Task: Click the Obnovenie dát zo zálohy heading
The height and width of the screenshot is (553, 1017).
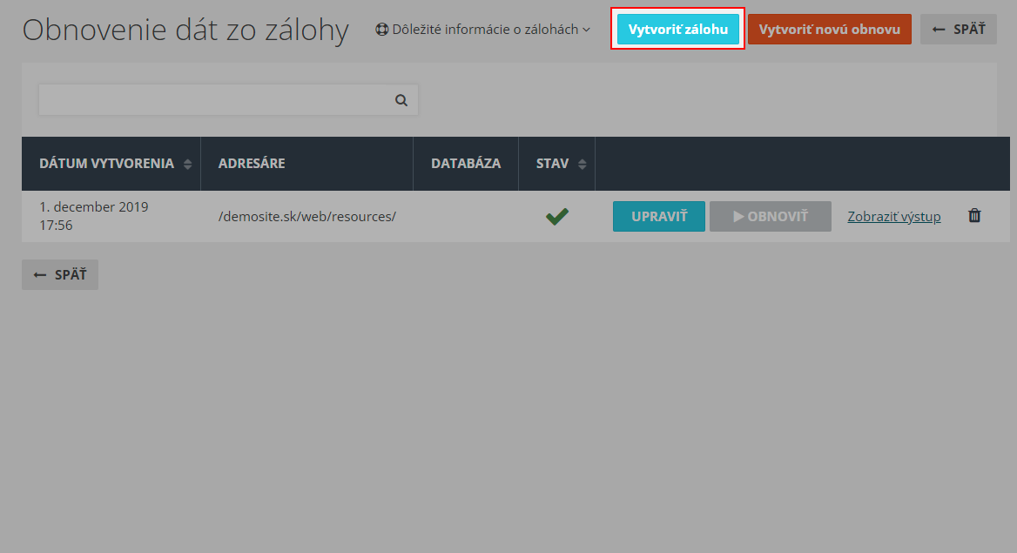Action: pyautogui.click(x=185, y=30)
